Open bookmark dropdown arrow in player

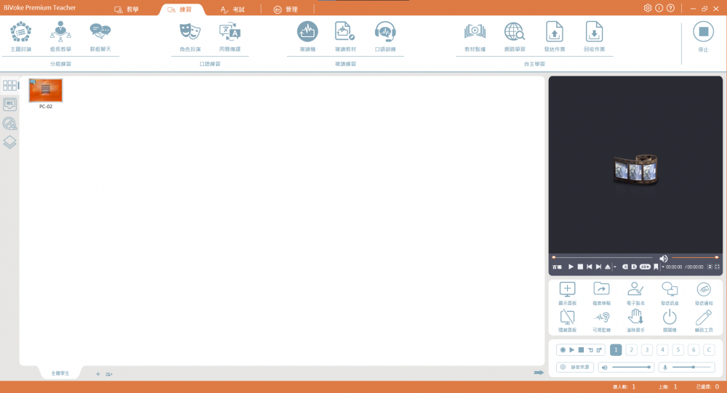[662, 267]
